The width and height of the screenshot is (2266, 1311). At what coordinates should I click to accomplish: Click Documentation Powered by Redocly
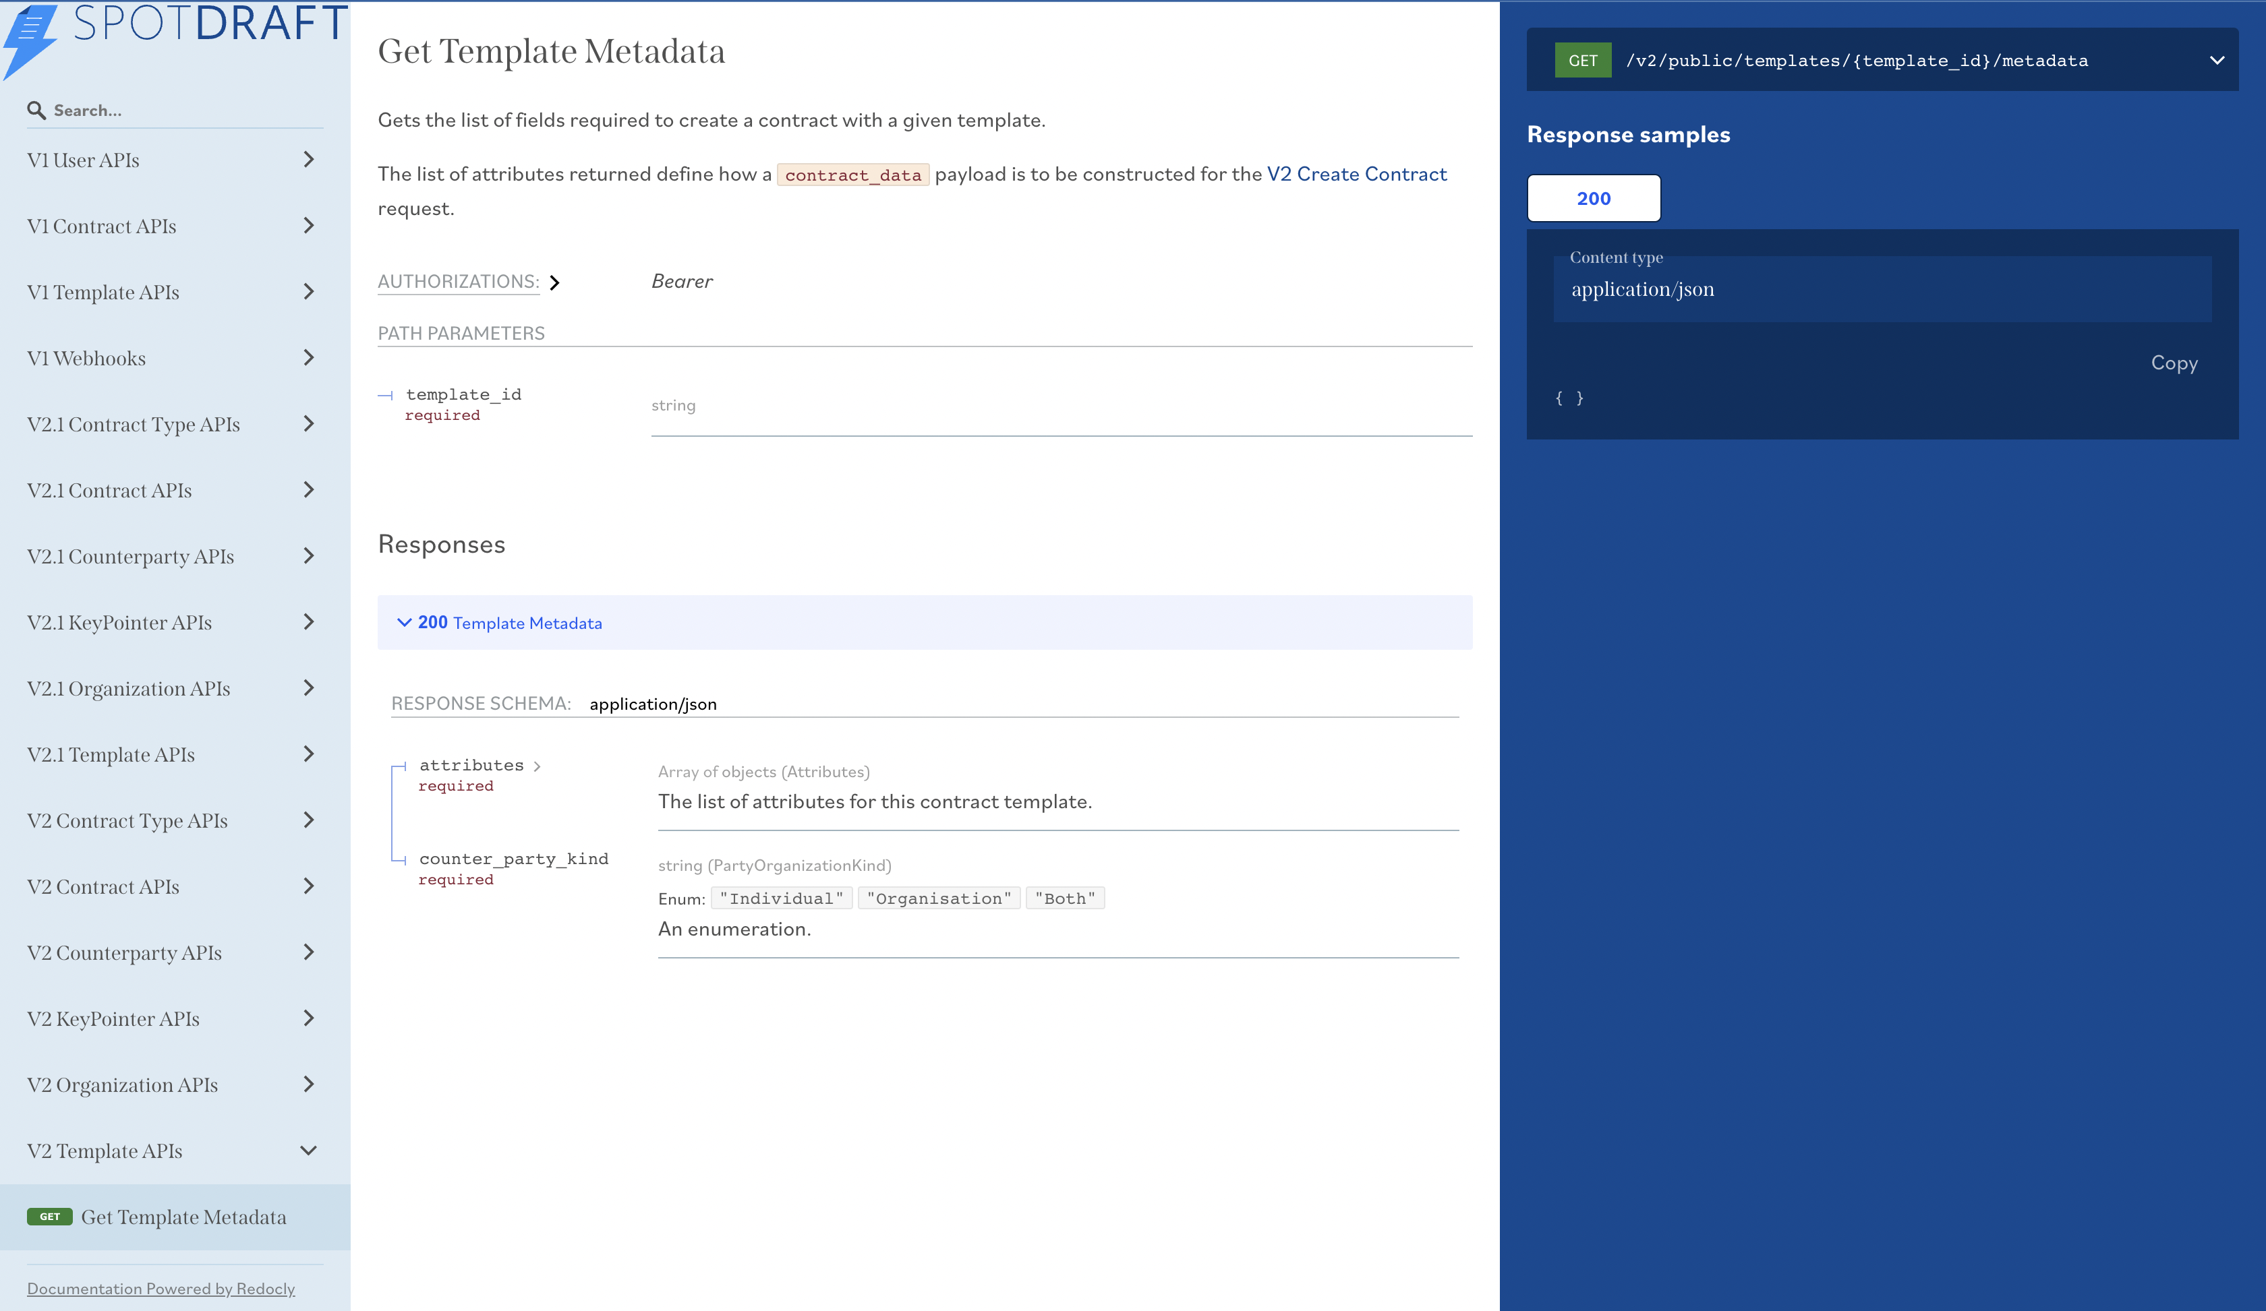(161, 1287)
